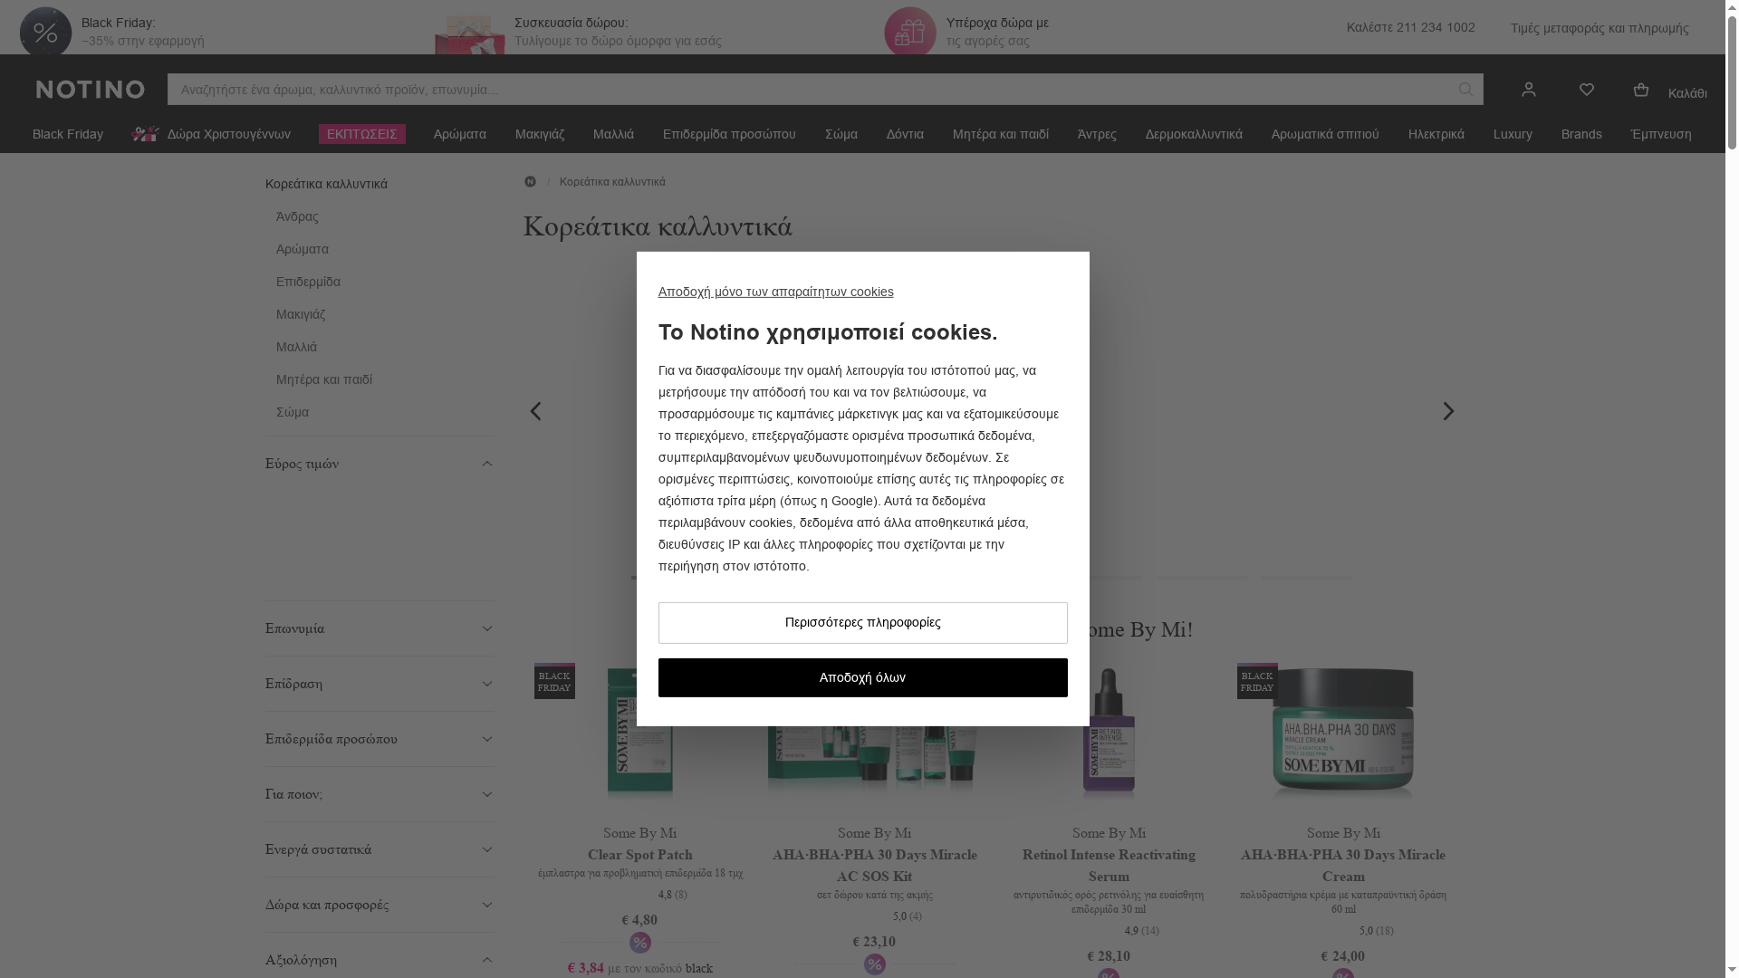The height and width of the screenshot is (978, 1739).
Task: Accept only necessary cookies link
Action: 775,292
